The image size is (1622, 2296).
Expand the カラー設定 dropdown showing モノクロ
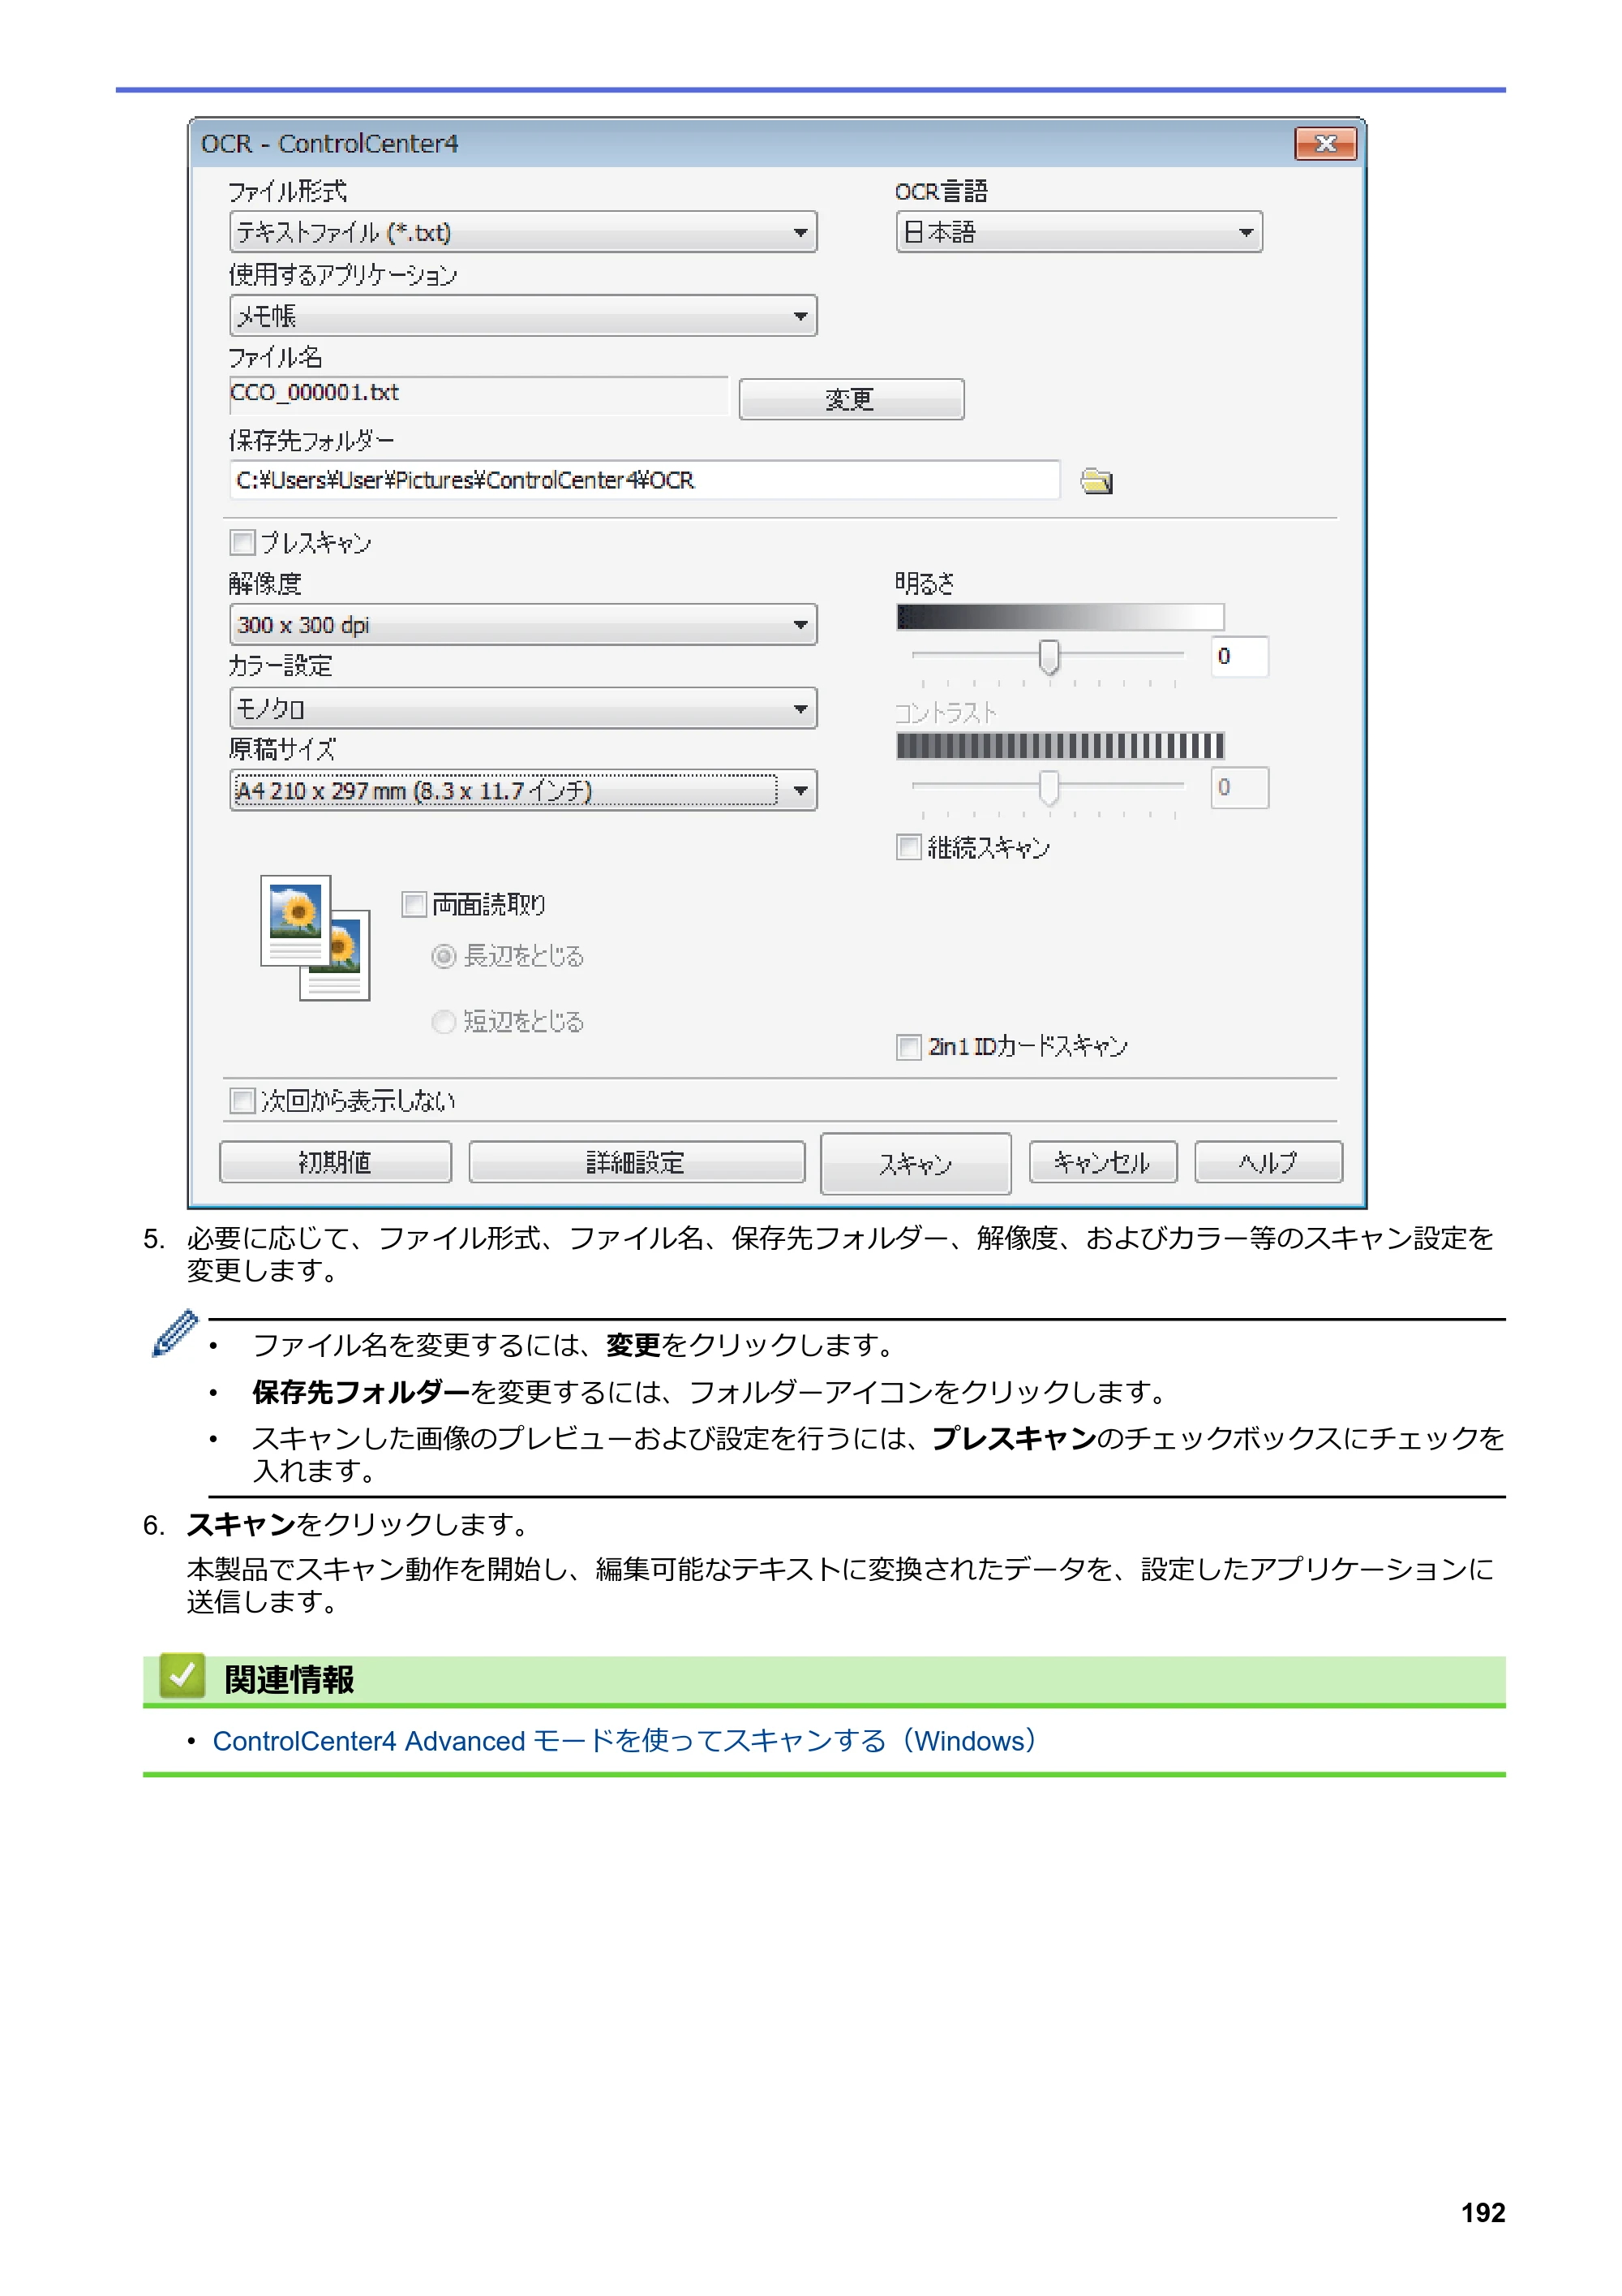pyautogui.click(x=524, y=708)
